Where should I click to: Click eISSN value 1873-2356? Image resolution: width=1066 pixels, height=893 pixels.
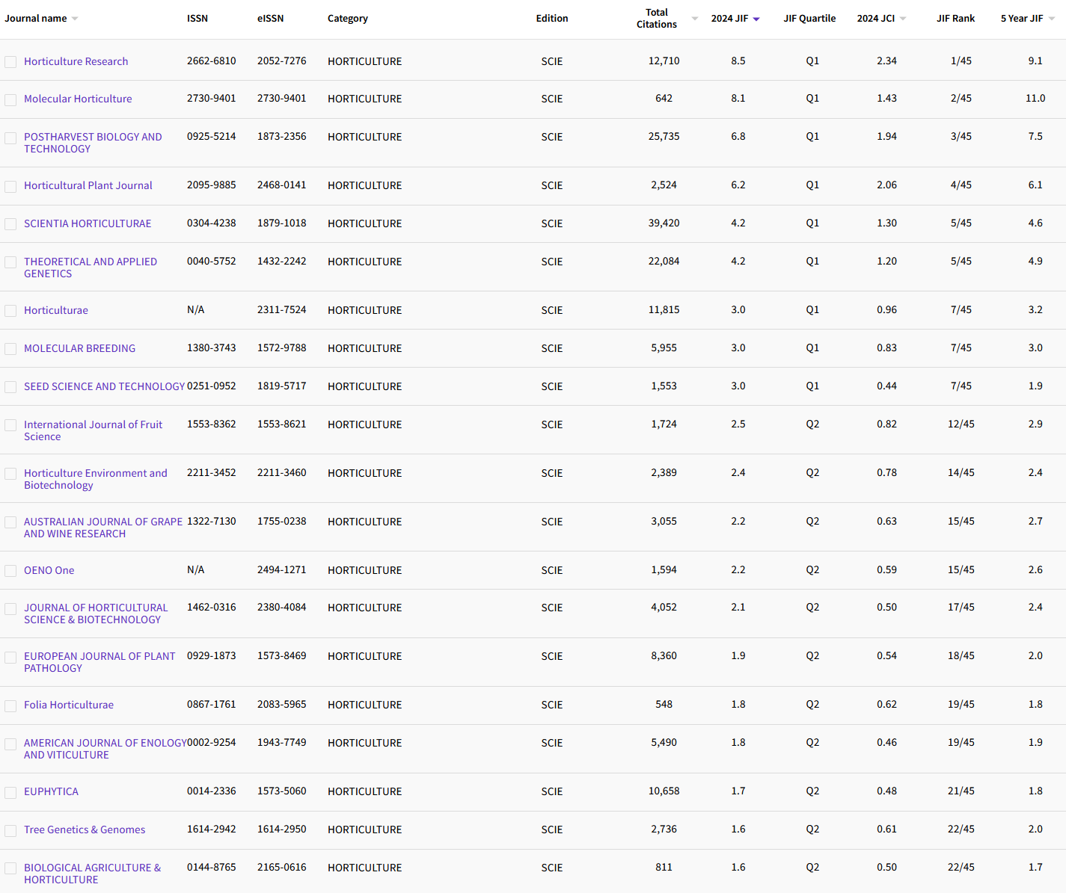(x=282, y=137)
